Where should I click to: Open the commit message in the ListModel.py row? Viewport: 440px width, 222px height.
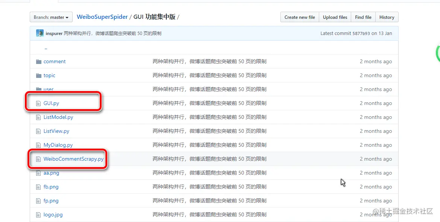tap(210, 117)
